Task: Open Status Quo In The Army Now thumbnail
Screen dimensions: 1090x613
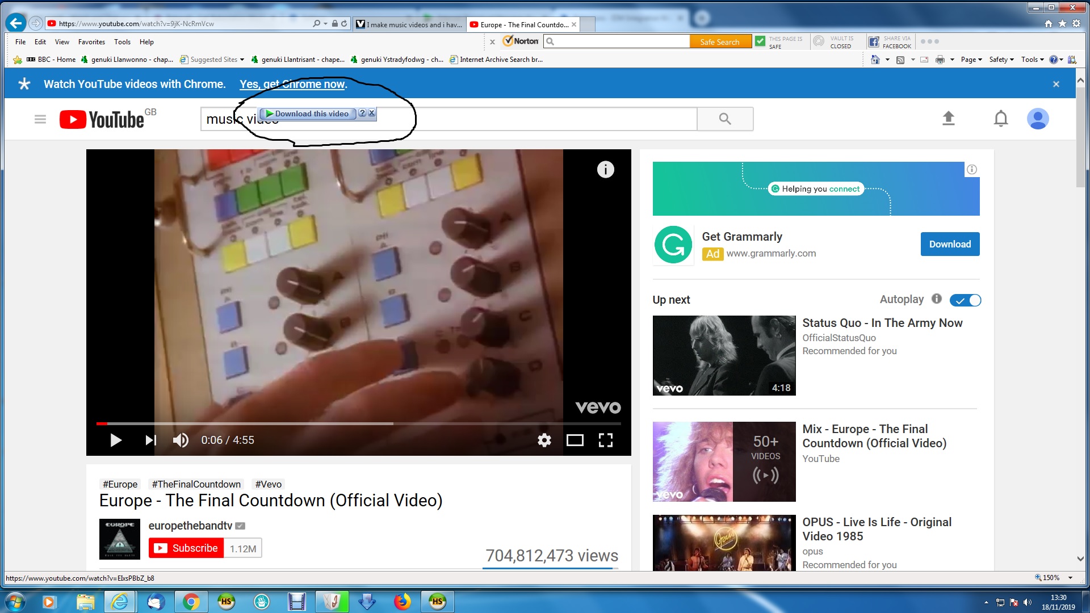Action: (x=724, y=355)
